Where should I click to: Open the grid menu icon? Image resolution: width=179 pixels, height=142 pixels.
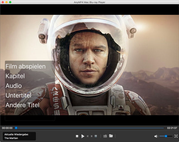pos(96,136)
